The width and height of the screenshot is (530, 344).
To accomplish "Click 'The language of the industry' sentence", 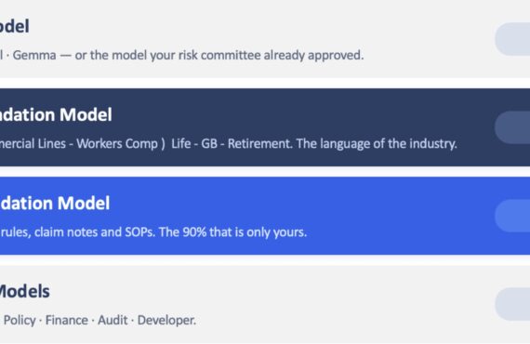I will [377, 143].
